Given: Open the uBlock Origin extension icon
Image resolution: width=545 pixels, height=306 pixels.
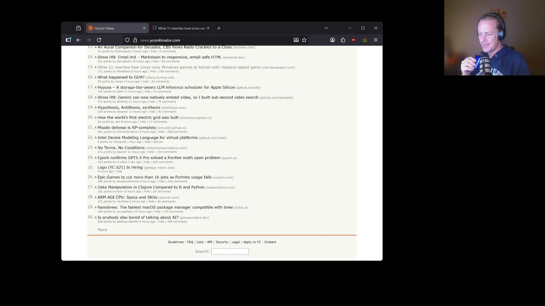Looking at the screenshot, I should click(353, 40).
